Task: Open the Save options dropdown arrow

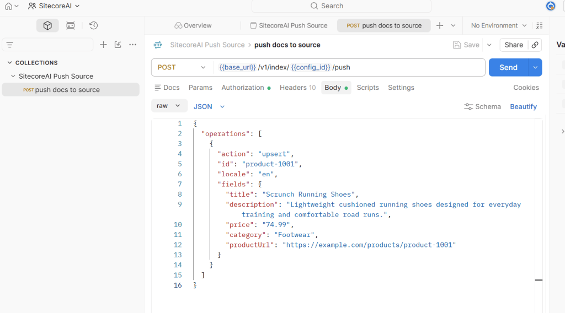Action: 489,45
